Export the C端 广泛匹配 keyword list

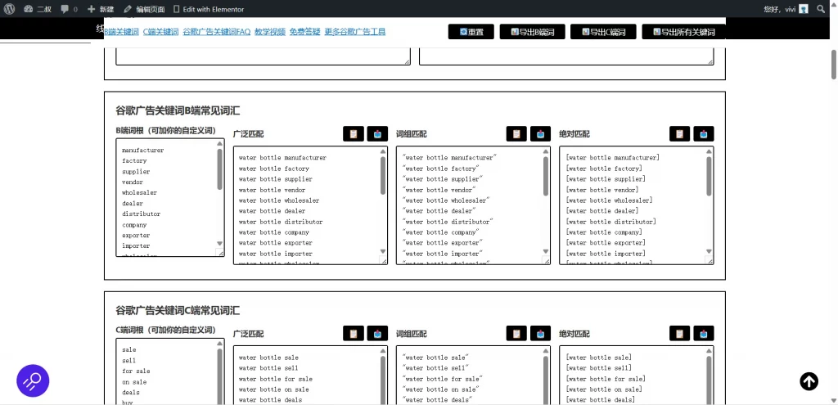point(377,333)
